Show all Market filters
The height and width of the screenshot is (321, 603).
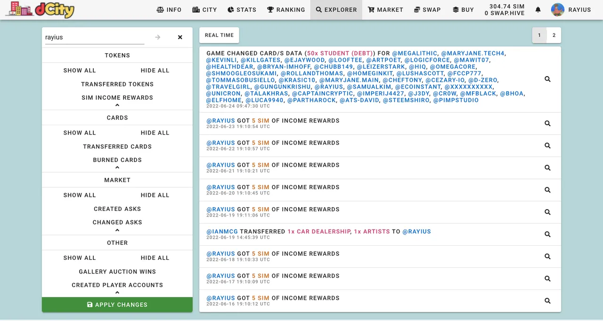(x=80, y=195)
